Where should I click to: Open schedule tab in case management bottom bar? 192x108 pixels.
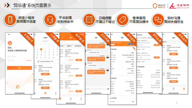coord(71,99)
